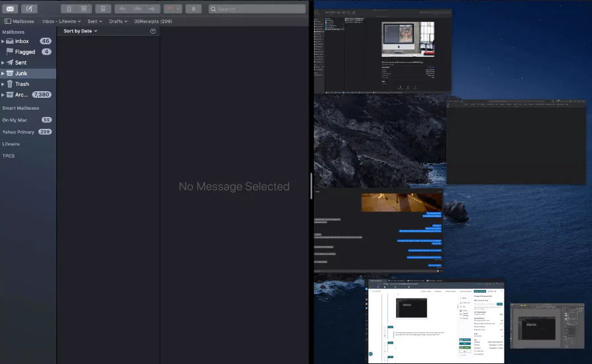The image size is (592, 364).
Task: Click the Reply All icon
Action: click(138, 9)
